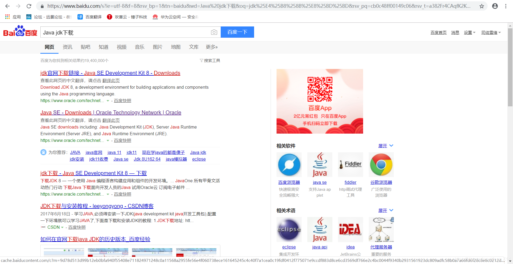Click 翻译此页 under first result
This screenshot has width=513, height=264.
click(111, 81)
